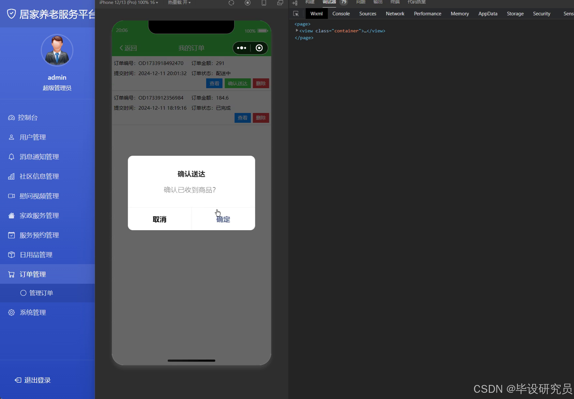Click 查看 for order OD1733918492470
Screen dimensions: 574x399
[x=214, y=83]
